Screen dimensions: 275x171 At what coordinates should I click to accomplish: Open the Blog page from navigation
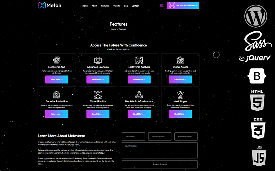(126, 6)
